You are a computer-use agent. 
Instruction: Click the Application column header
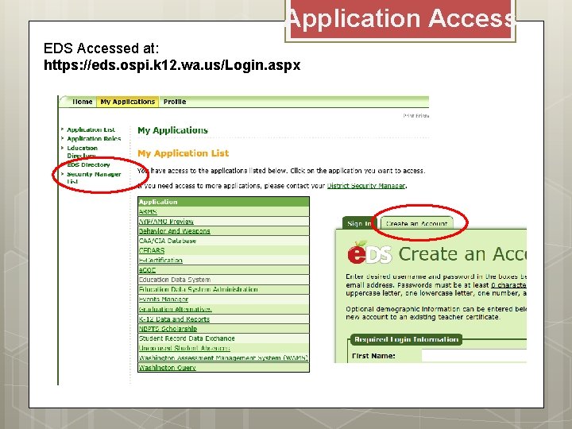[223, 202]
